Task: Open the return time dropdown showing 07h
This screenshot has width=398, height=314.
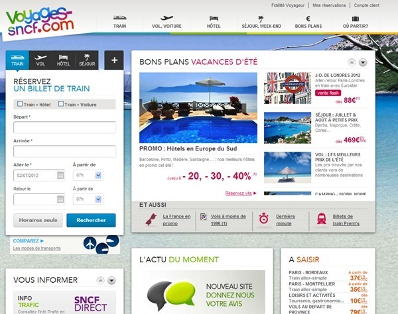Action: pyautogui.click(x=99, y=199)
